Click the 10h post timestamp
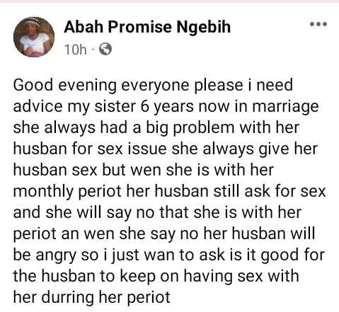Viewport: 339px width, 312px height. 76,50
